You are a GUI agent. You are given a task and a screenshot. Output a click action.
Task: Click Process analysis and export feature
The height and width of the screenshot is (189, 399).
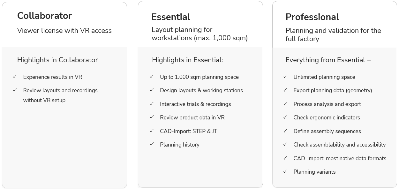[x=327, y=104]
